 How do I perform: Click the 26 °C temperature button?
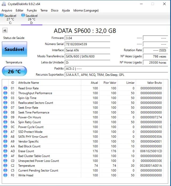point(14,71)
